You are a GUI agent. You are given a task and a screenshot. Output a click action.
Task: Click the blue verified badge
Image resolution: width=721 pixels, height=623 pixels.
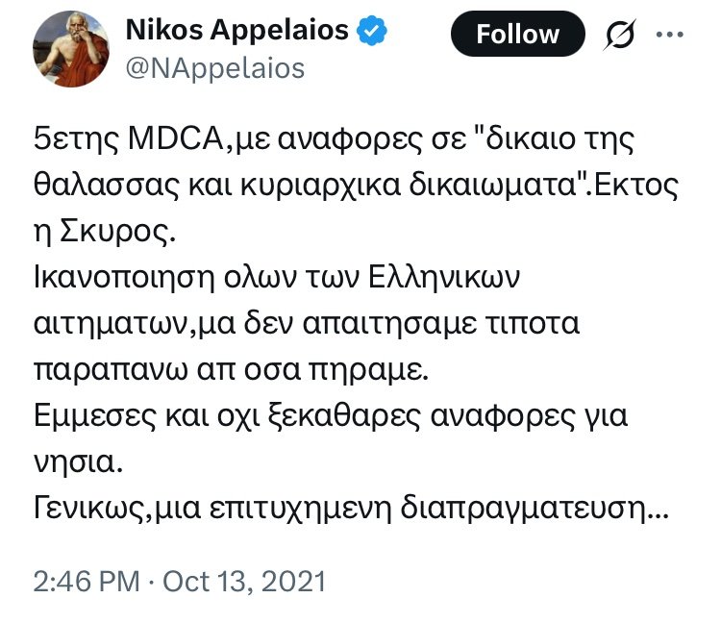(x=373, y=32)
